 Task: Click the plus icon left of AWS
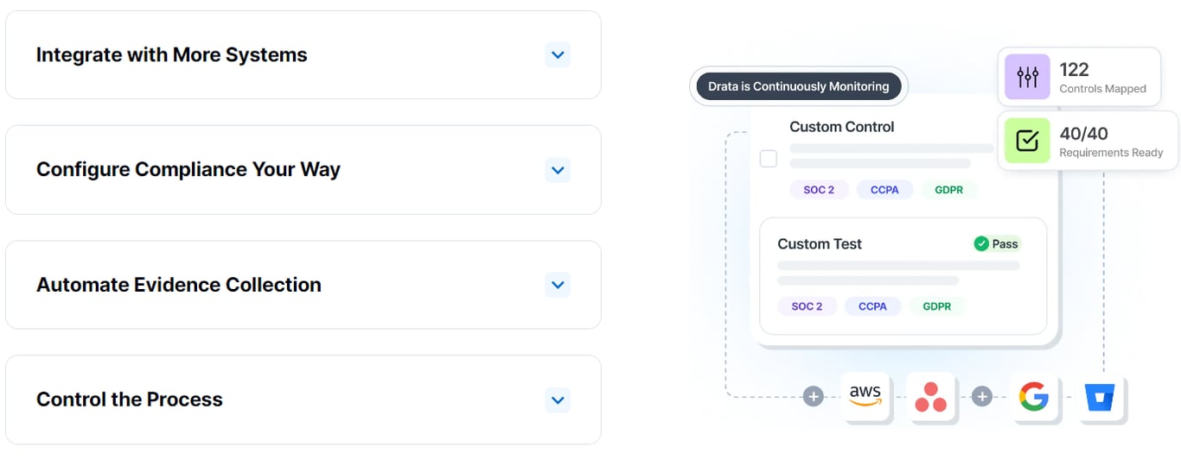click(813, 396)
